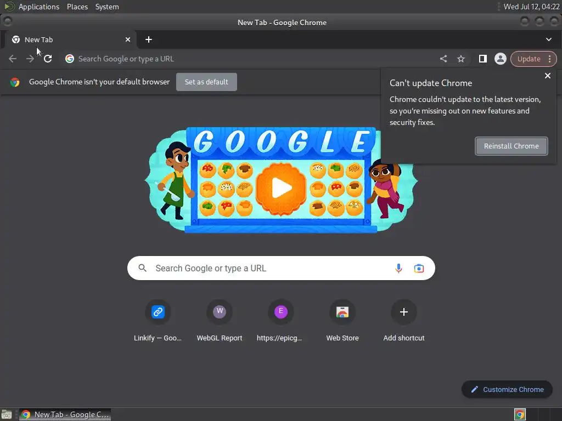Close the New Tab tab
This screenshot has height=421, width=562.
click(x=128, y=39)
